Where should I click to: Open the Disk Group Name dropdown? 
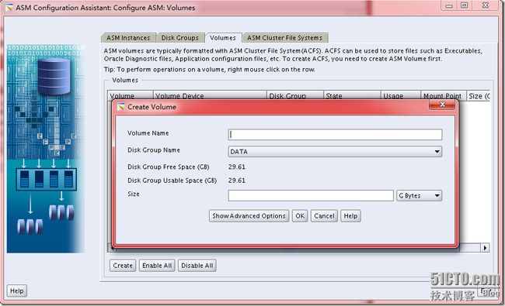coord(335,152)
